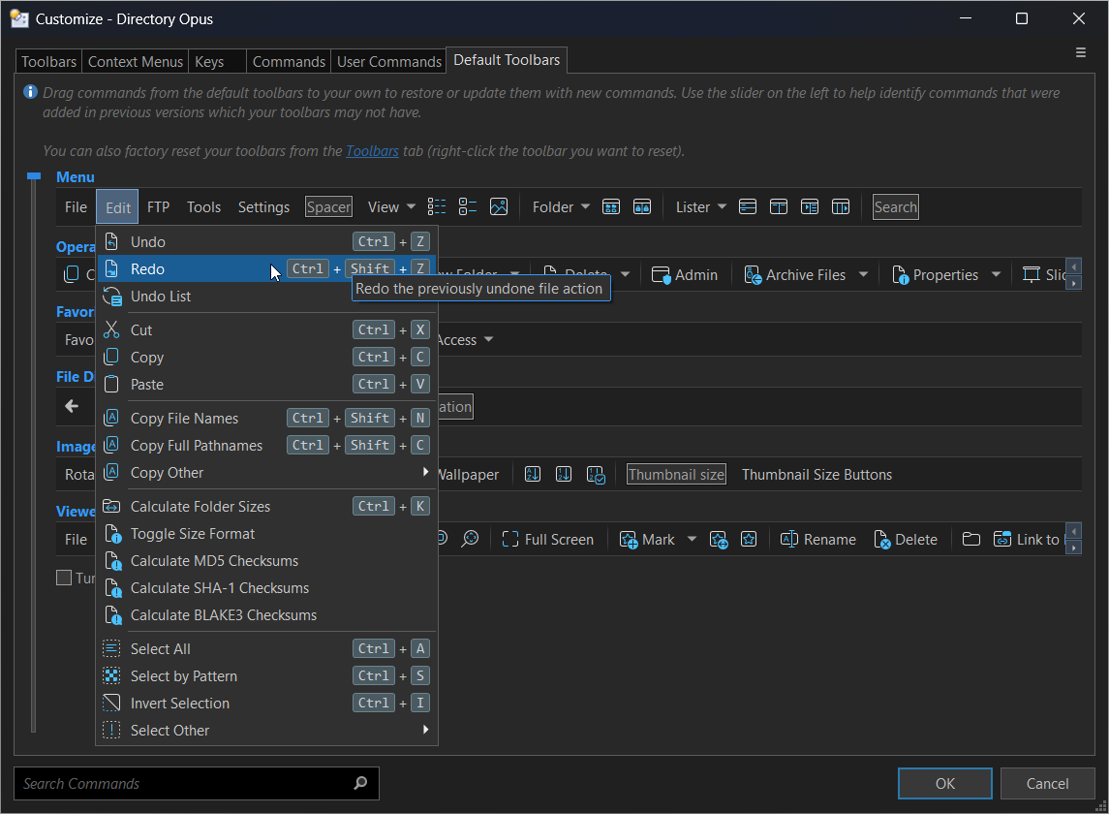Click the back arrow in File Display toolbar
Screen dimensions: 1109x814
point(72,406)
